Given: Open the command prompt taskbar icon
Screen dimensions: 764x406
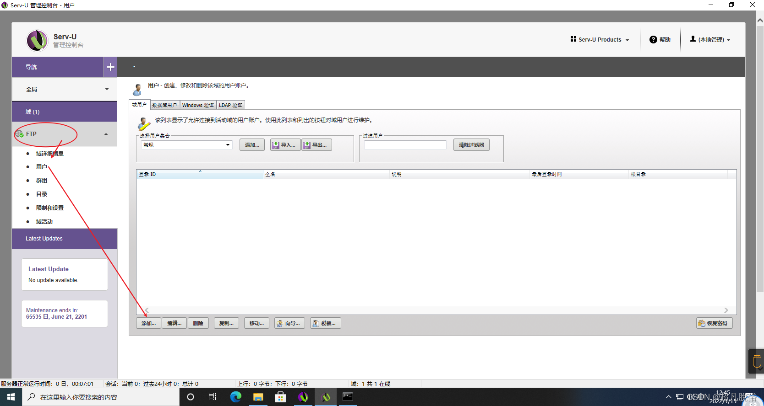Looking at the screenshot, I should tap(348, 397).
